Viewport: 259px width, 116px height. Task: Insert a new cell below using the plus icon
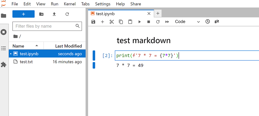tap(102, 22)
